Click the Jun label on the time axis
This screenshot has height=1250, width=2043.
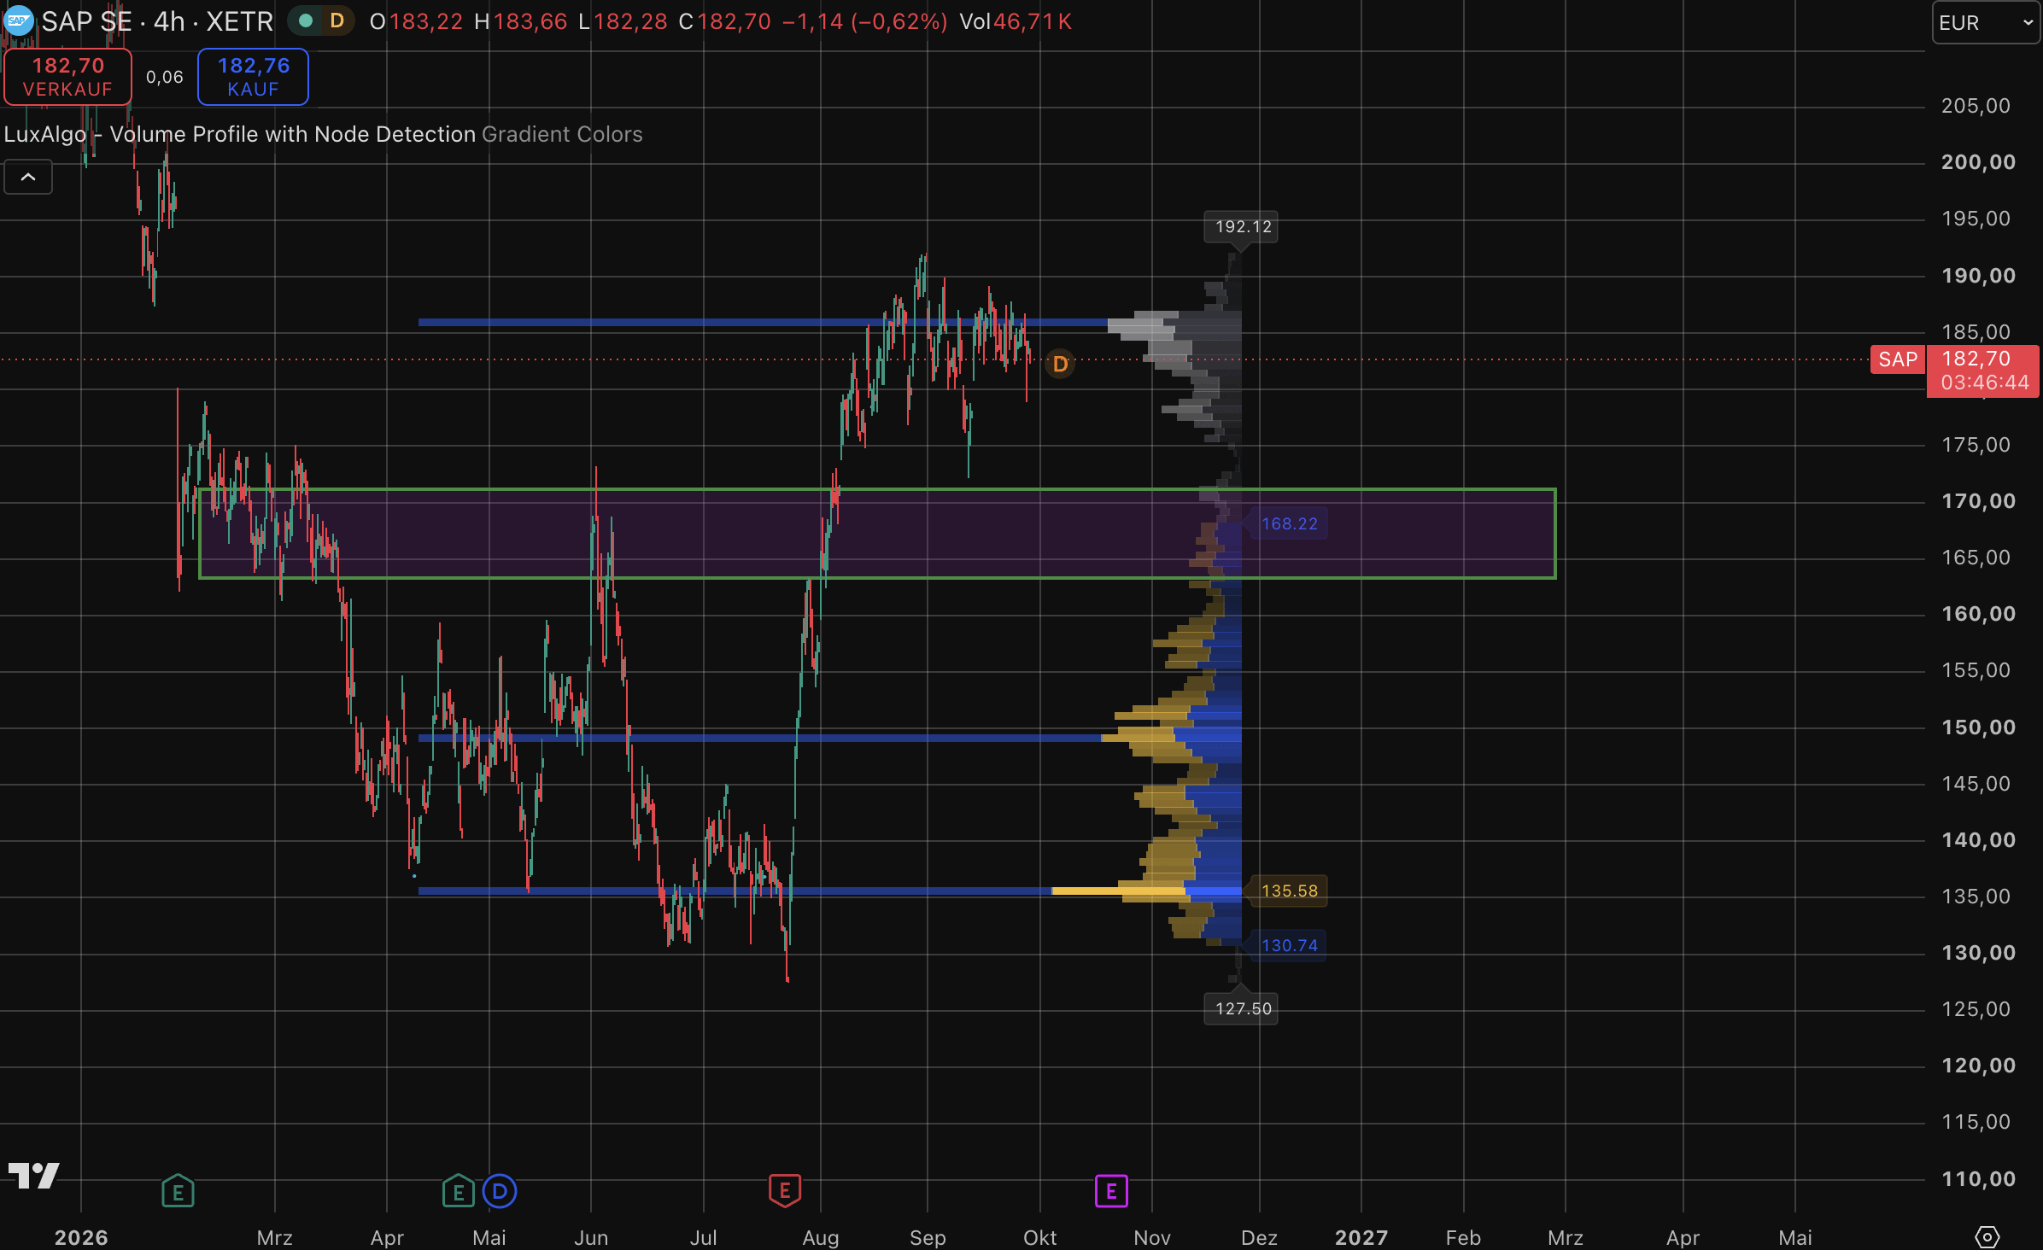click(591, 1237)
